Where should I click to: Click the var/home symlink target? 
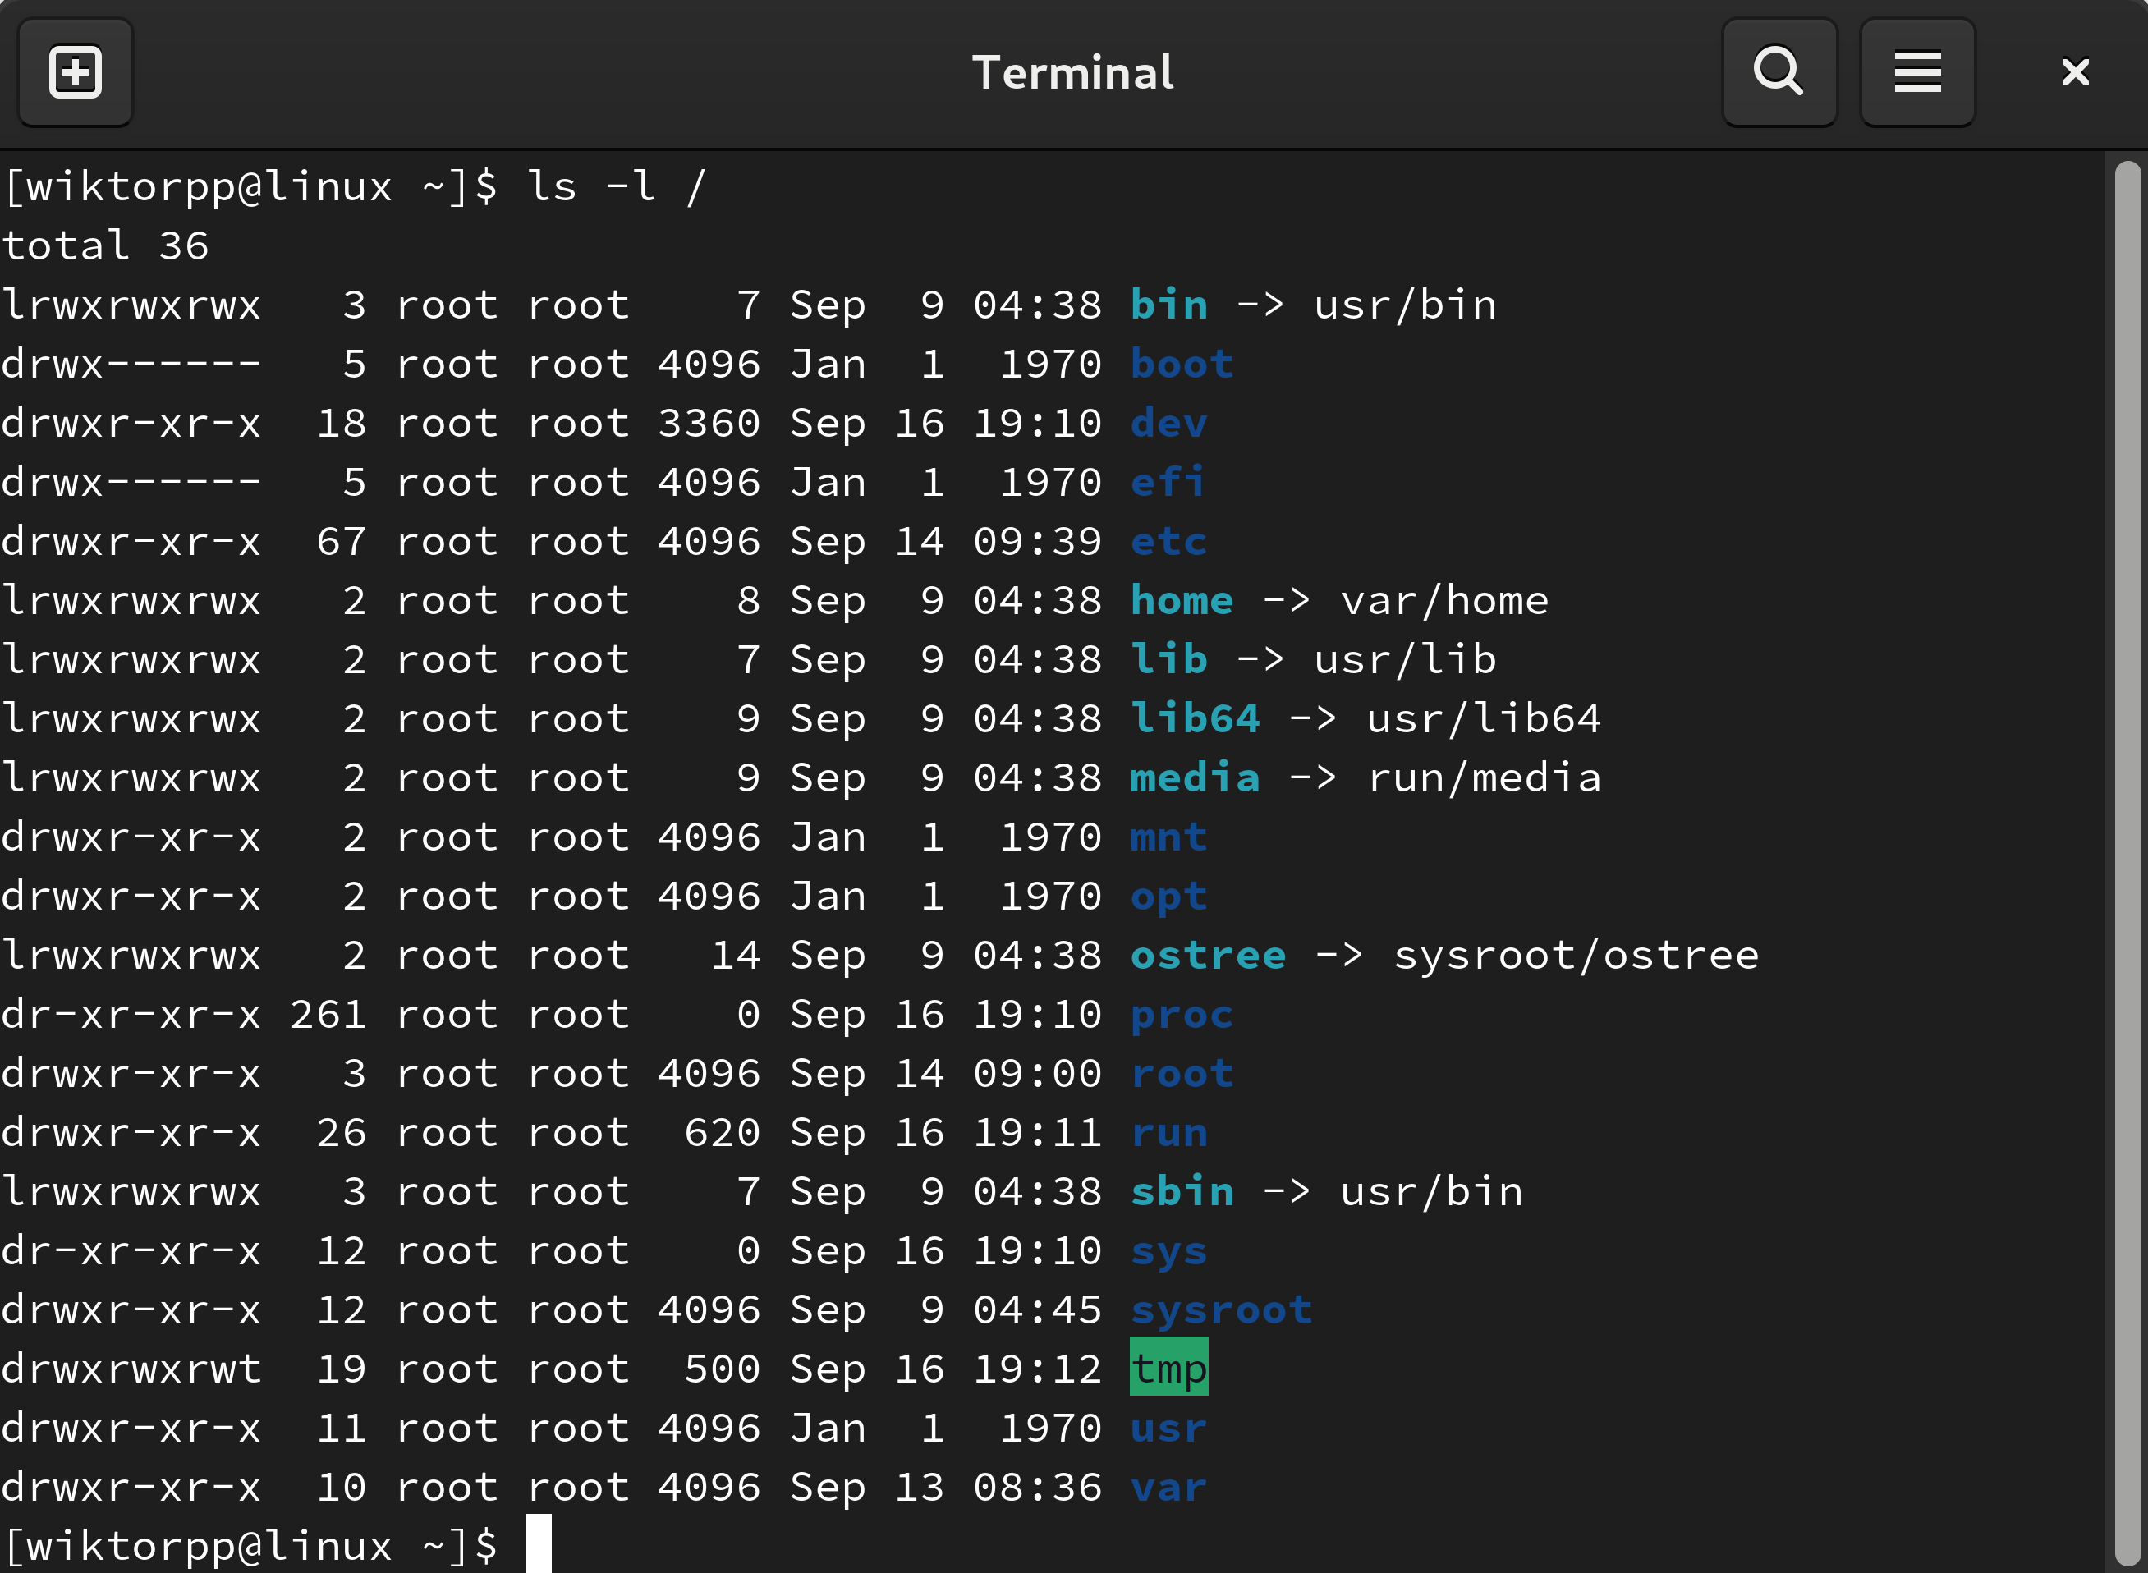point(1443,601)
